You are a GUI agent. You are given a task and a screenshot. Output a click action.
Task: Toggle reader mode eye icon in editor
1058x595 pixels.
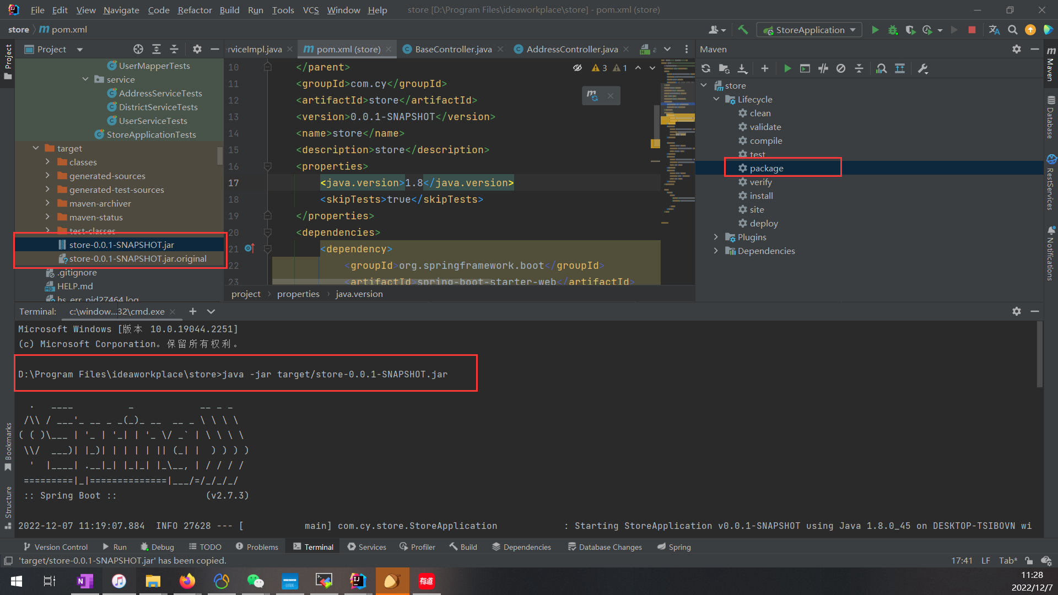pos(577,68)
